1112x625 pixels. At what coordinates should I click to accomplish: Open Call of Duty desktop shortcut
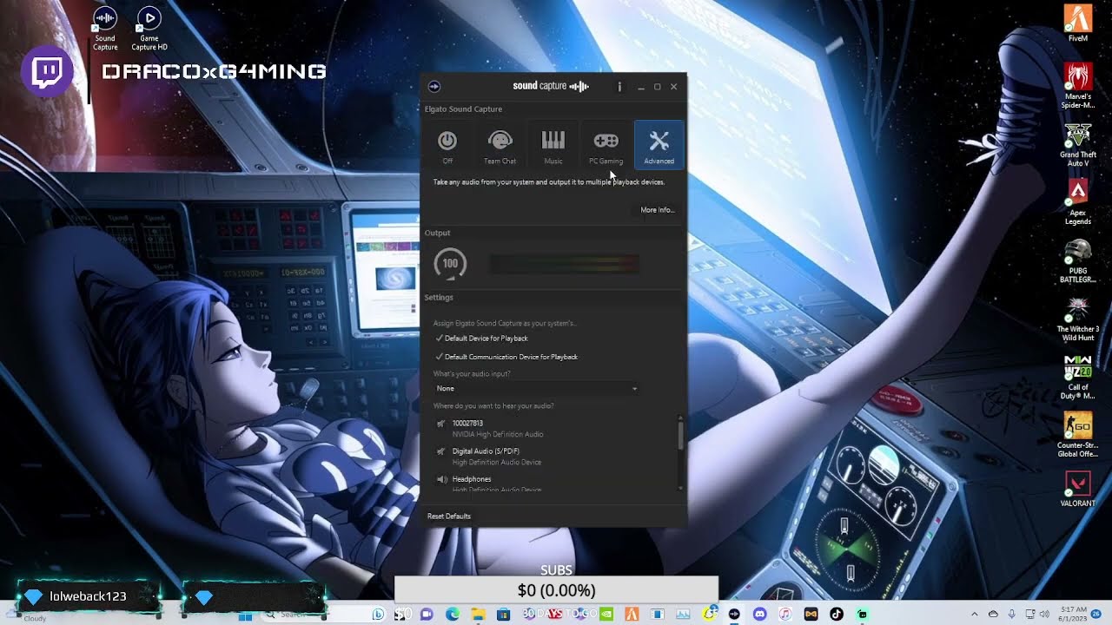(1078, 378)
